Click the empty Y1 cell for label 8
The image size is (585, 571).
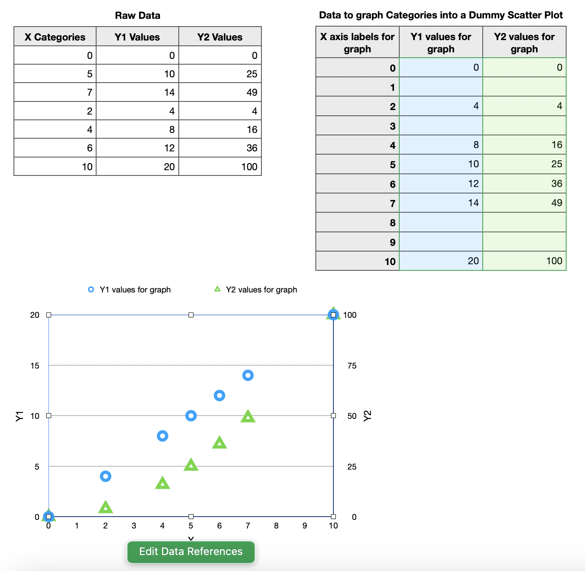click(441, 222)
